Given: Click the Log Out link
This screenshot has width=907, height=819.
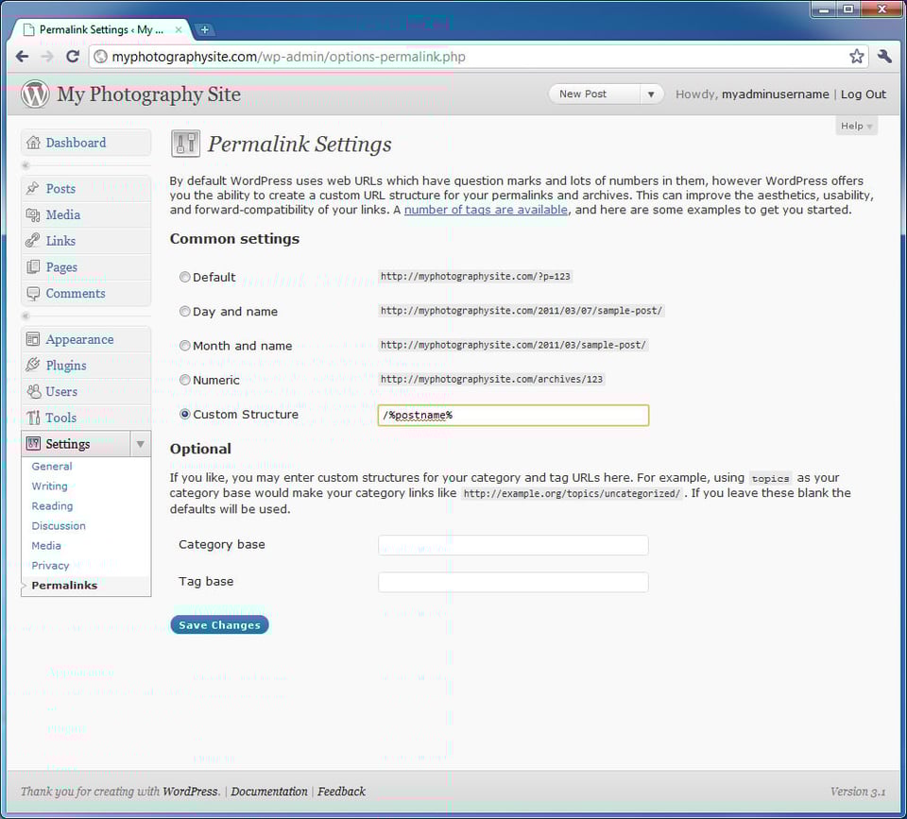Looking at the screenshot, I should (863, 94).
